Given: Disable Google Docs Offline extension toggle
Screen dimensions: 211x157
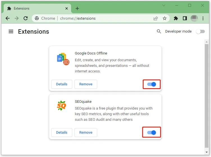Looking at the screenshot, I should (152, 84).
